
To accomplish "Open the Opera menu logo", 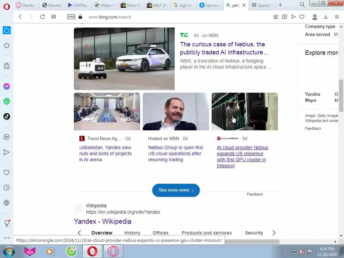I will click(7, 7).
